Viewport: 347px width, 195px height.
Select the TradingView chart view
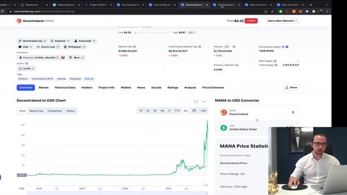pyautogui.click(x=55, y=110)
